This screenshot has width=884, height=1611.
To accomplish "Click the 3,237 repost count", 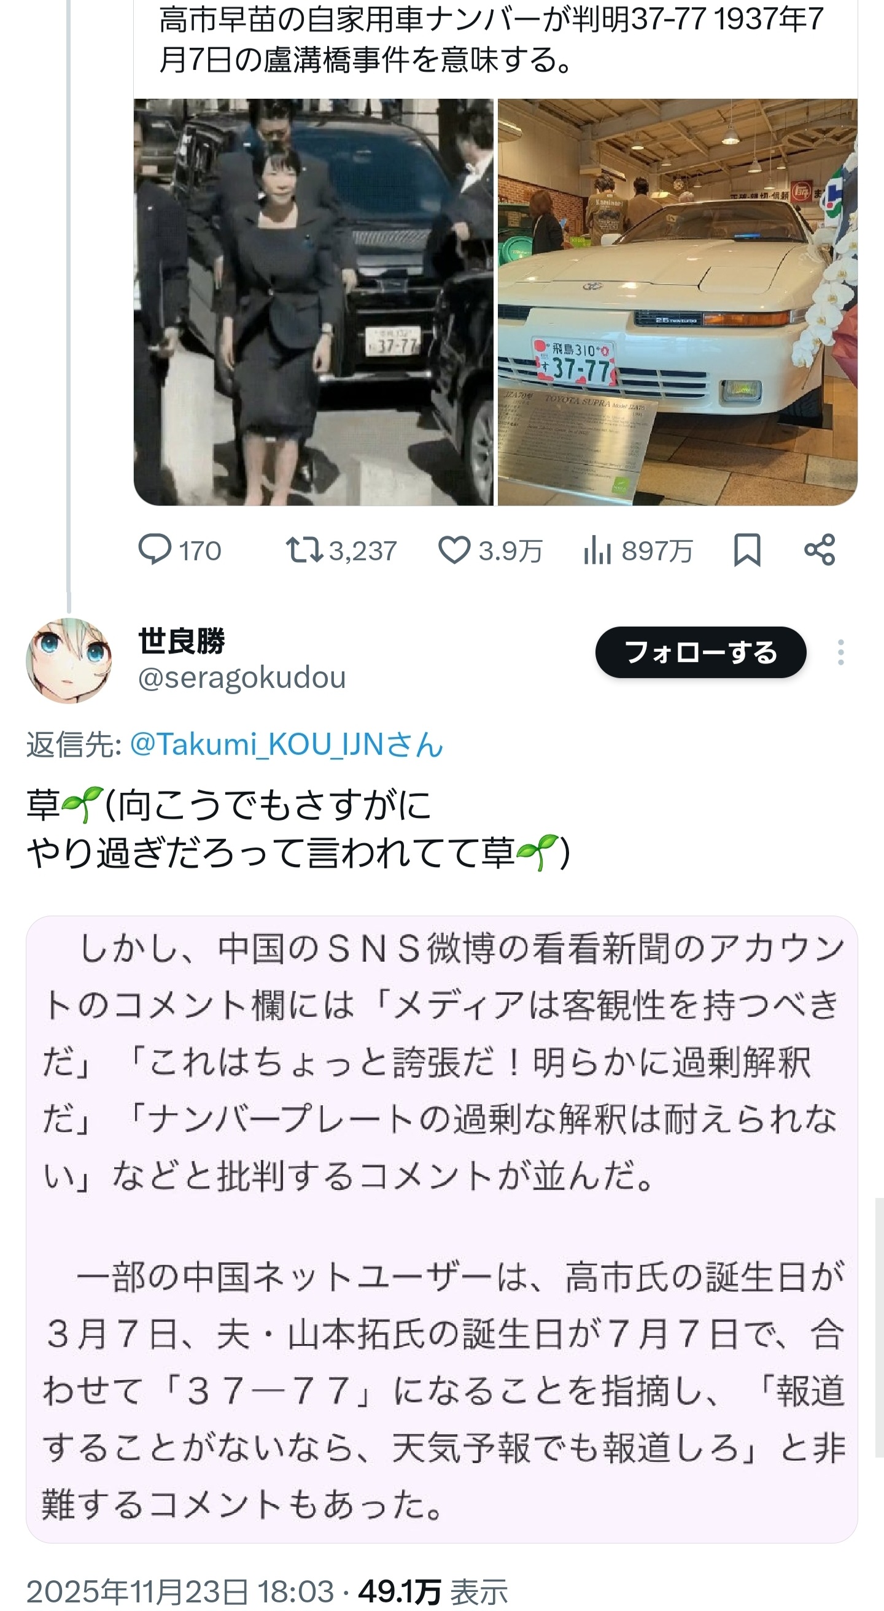I will (x=363, y=551).
